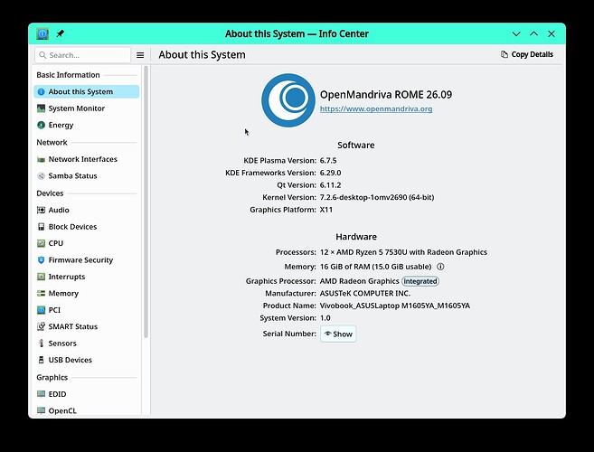
Task: Click the copy icon beside Copy Details
Action: coord(504,54)
